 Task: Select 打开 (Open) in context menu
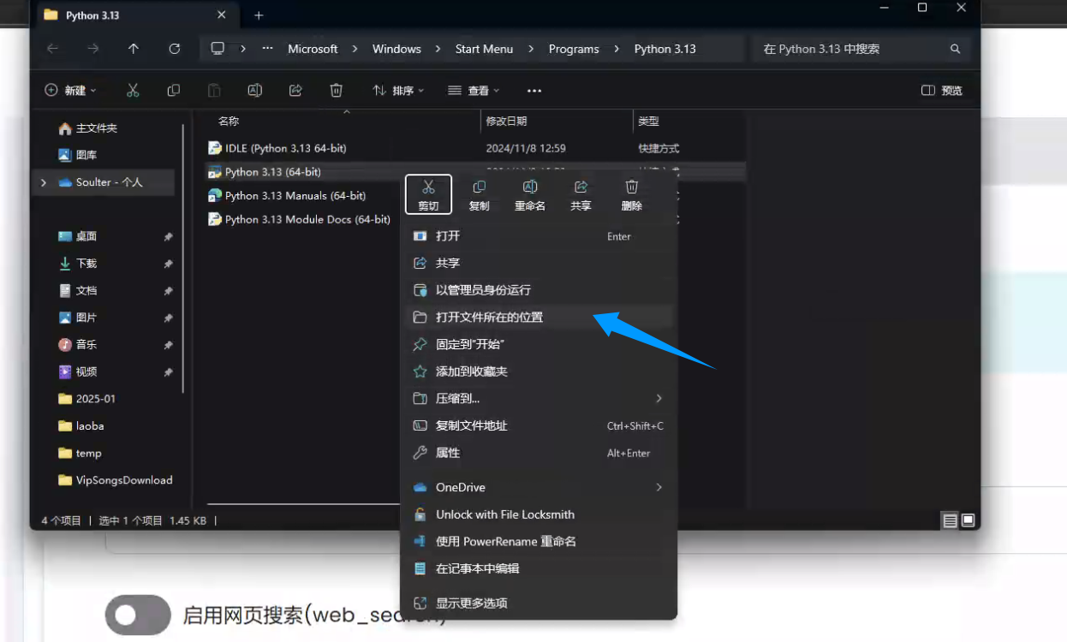(x=539, y=236)
